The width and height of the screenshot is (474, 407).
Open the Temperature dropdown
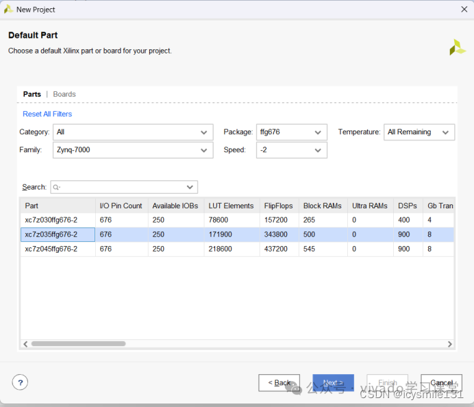pos(419,132)
